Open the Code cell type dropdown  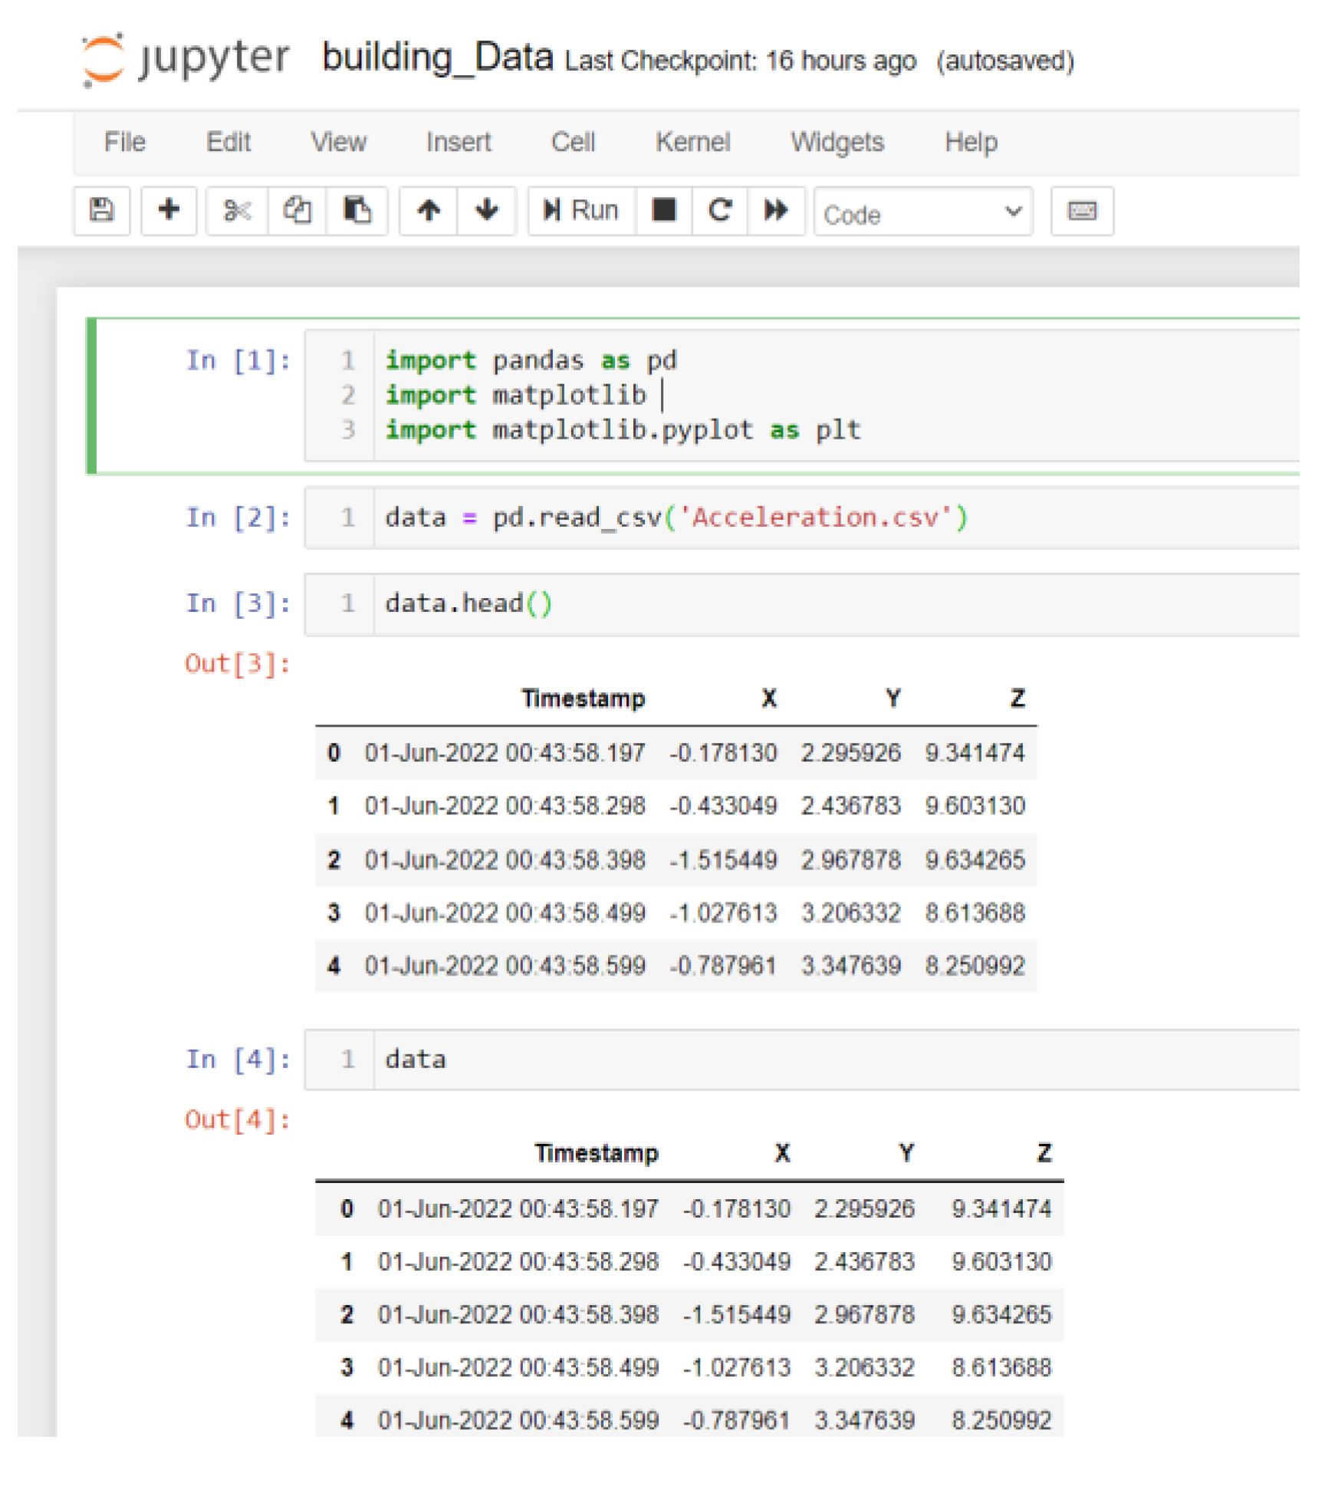pyautogui.click(x=922, y=212)
